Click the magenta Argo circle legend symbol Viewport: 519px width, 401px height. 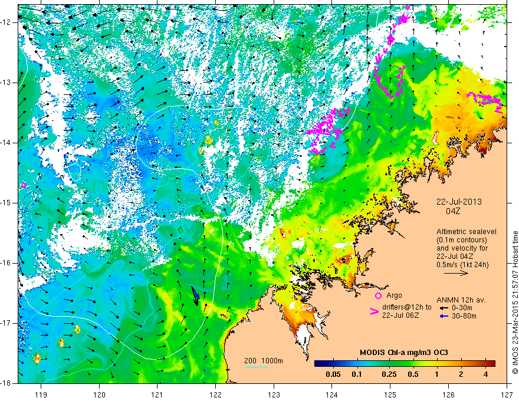[377, 295]
